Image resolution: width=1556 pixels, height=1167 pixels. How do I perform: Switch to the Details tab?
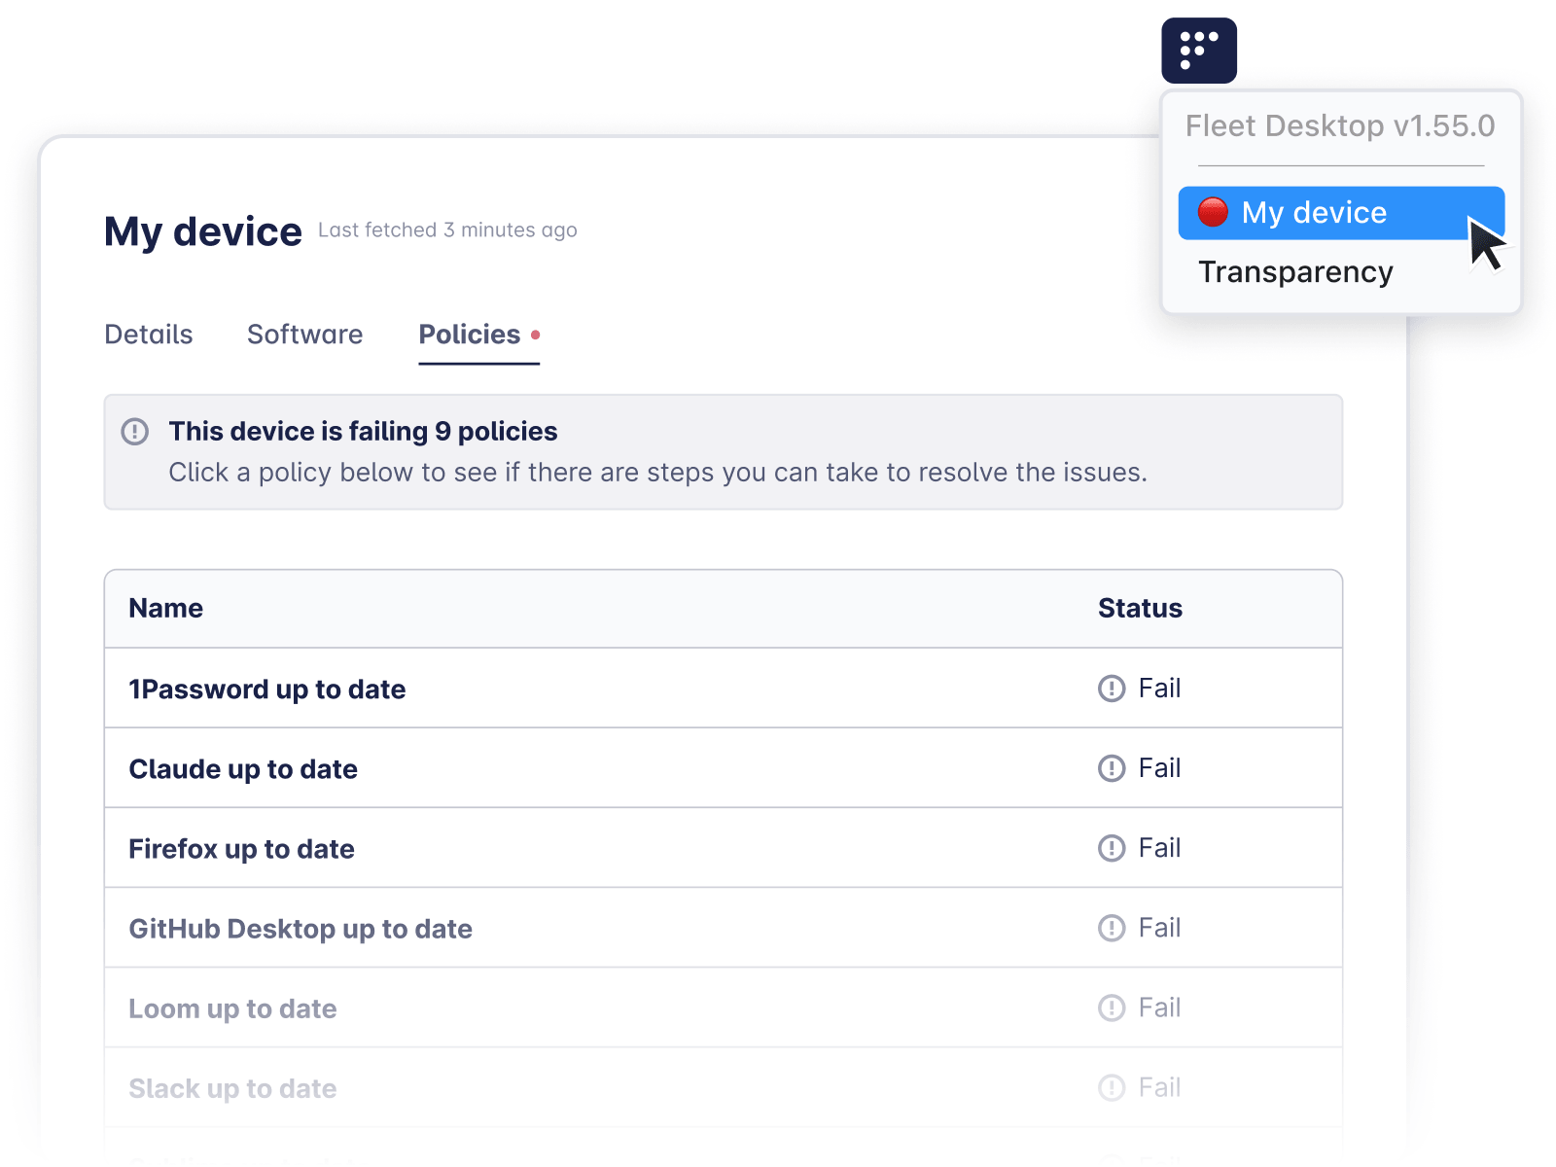pos(149,335)
